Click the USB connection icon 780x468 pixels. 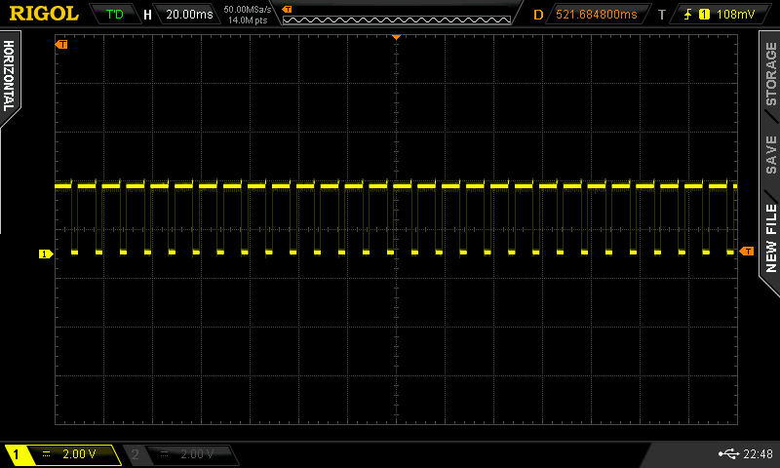click(x=728, y=453)
